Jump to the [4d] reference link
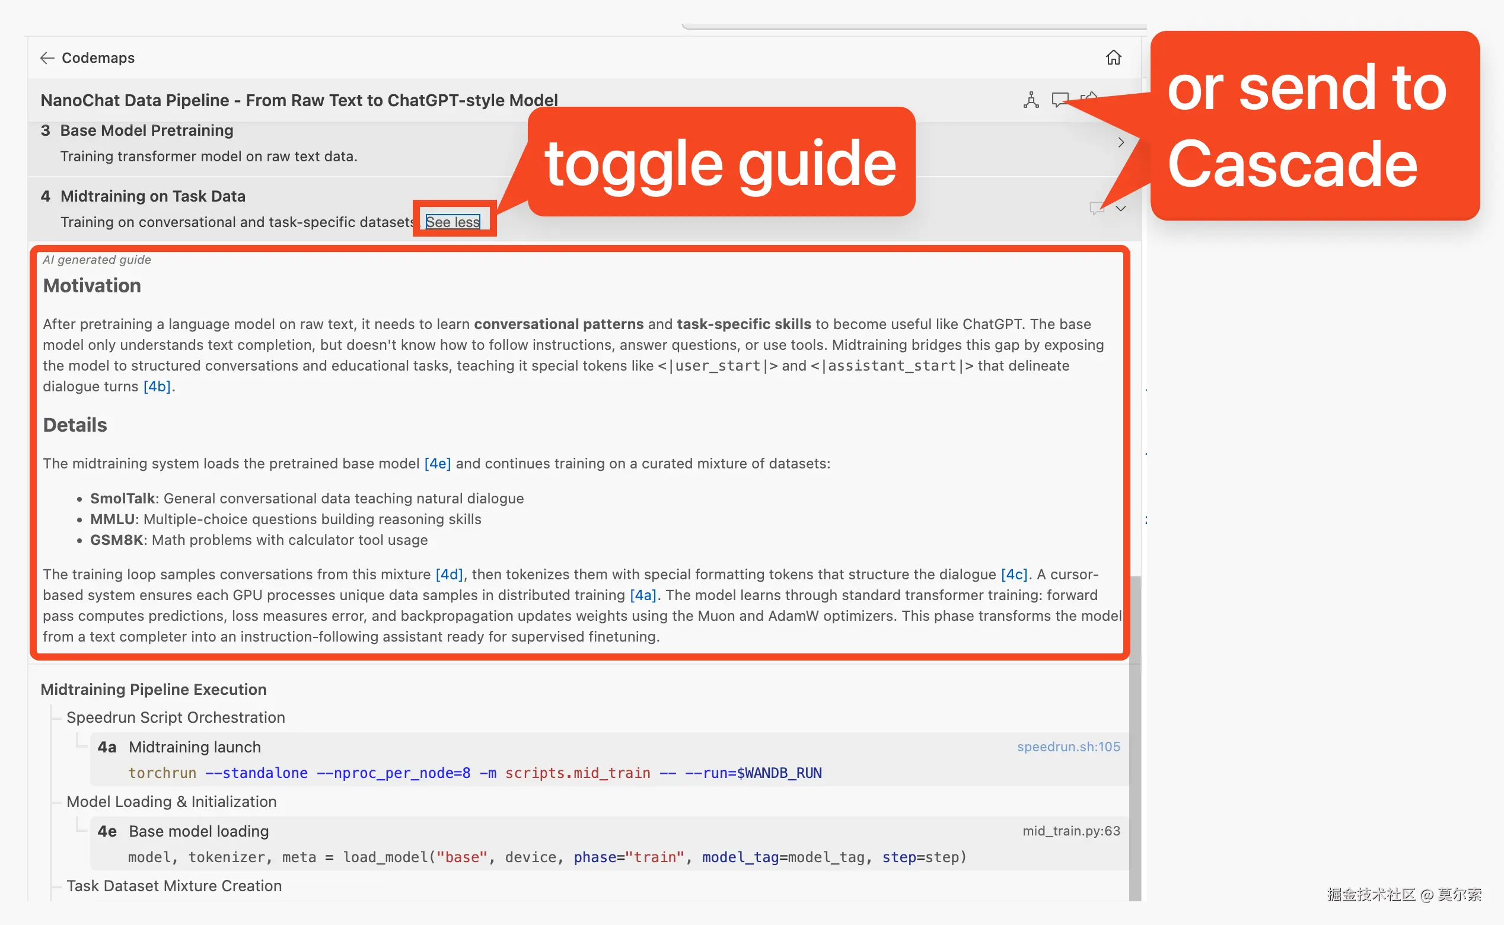This screenshot has width=1504, height=925. pos(448,575)
